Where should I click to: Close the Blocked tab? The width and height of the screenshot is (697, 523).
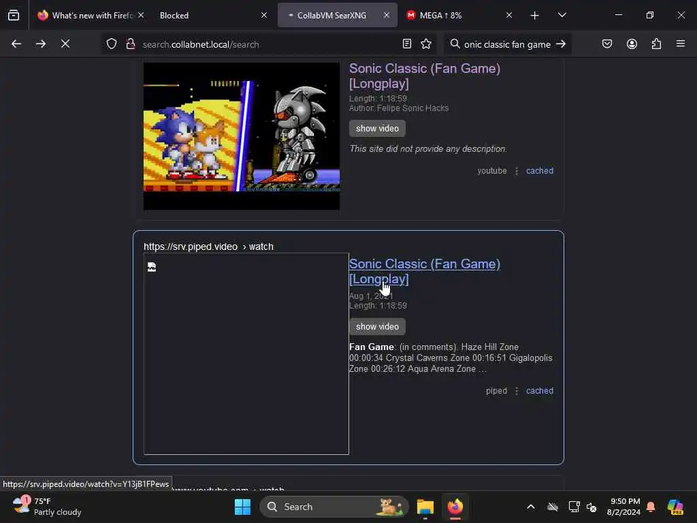pyautogui.click(x=264, y=15)
